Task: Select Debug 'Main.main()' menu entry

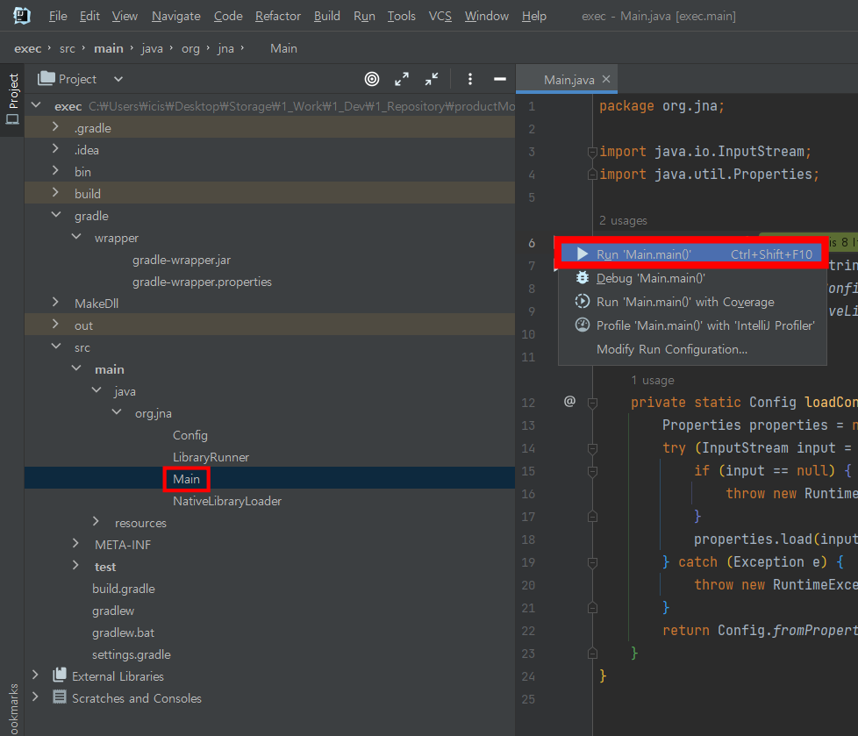Action: [x=693, y=278]
